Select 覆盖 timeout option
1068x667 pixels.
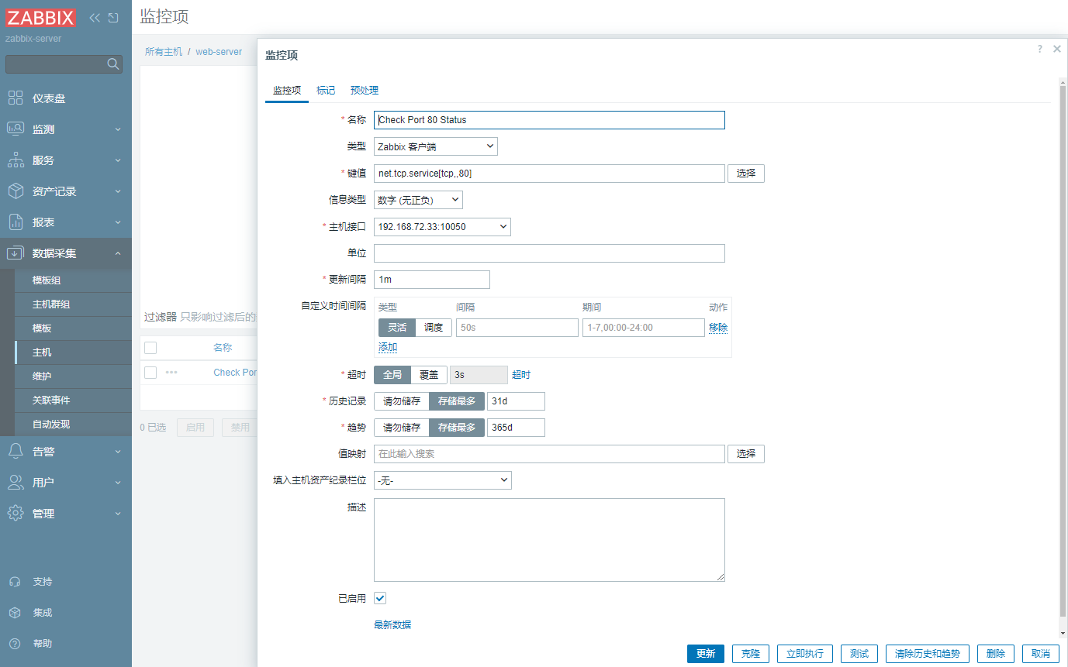[x=429, y=375]
